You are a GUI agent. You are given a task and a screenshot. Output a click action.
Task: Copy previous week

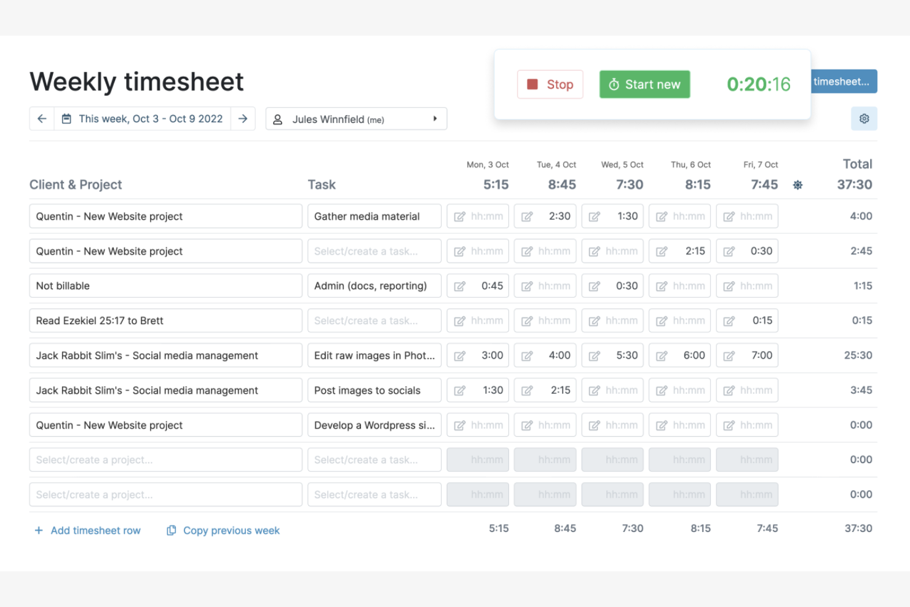(231, 530)
